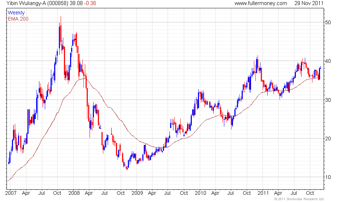Select the blue Weekly label
Screen dimensions: 354x202
coord(16,13)
